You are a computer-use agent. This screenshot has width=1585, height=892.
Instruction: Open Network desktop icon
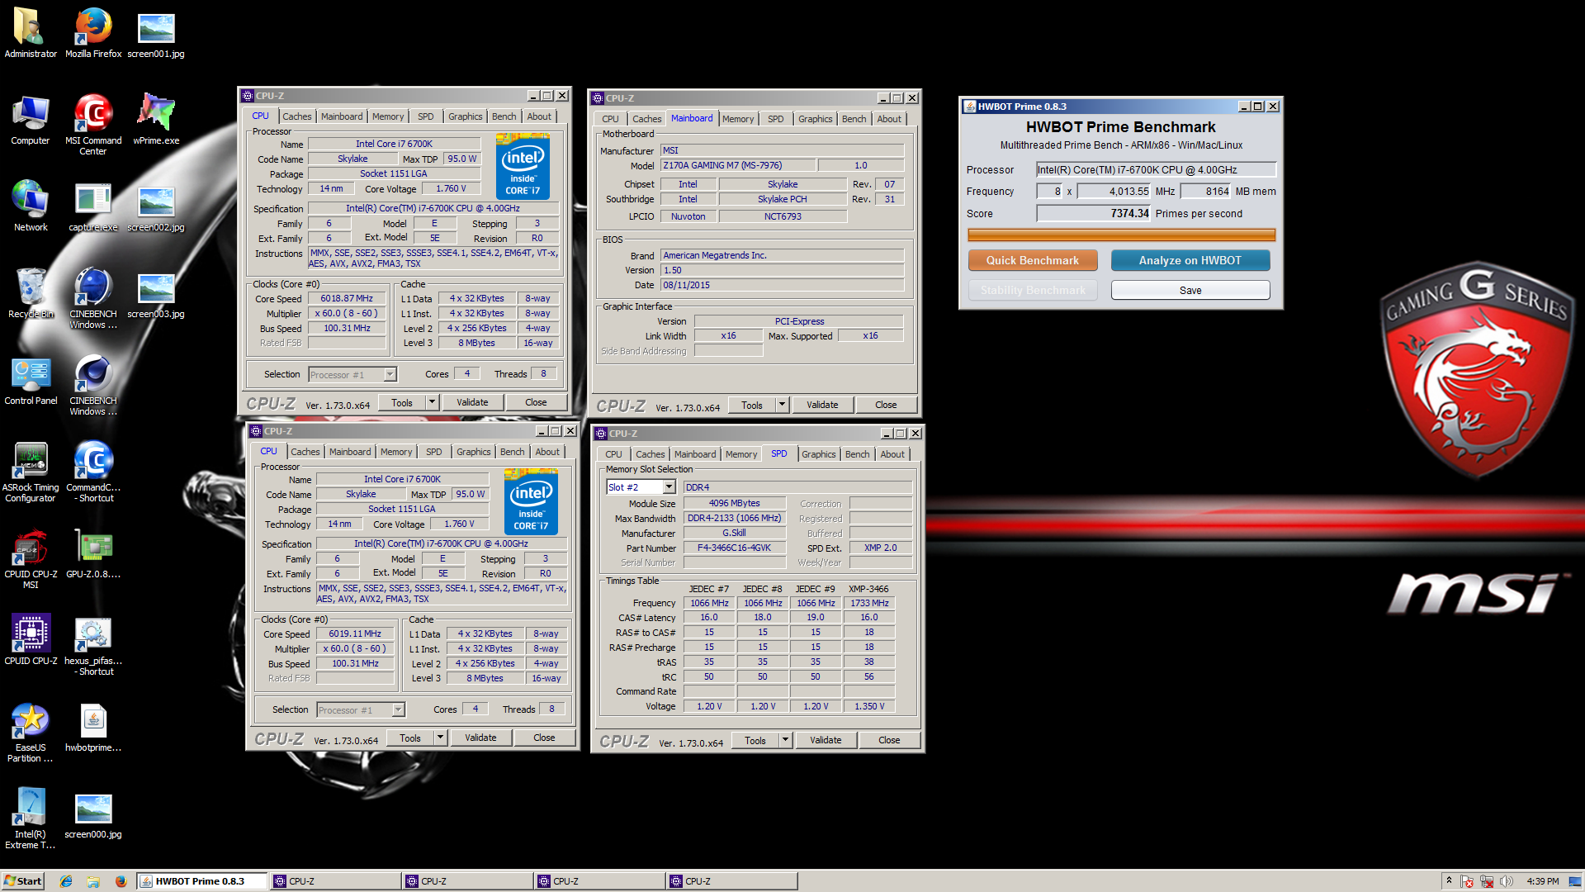click(x=31, y=206)
